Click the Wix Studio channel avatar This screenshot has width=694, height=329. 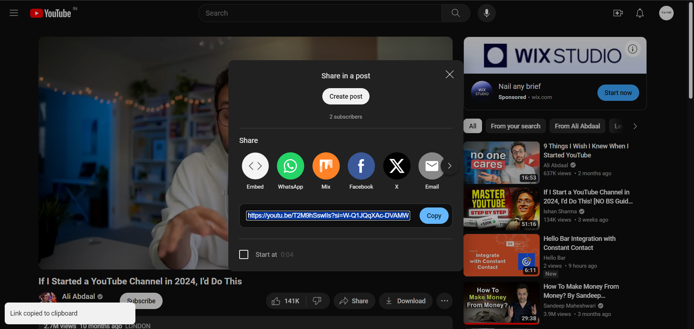click(x=482, y=92)
